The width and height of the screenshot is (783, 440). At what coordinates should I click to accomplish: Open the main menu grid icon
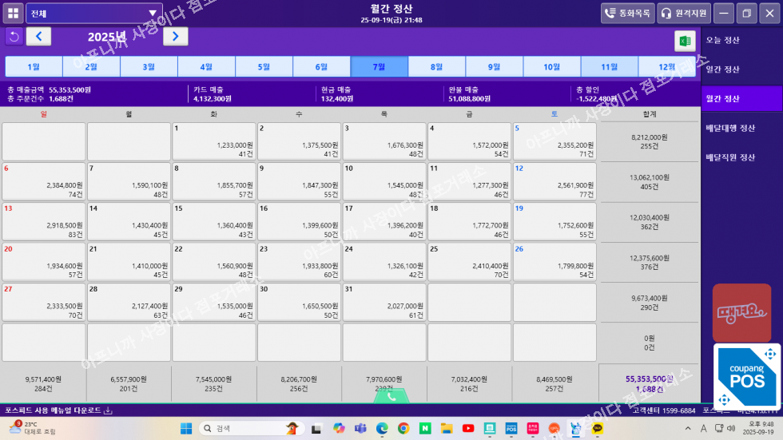click(x=13, y=13)
